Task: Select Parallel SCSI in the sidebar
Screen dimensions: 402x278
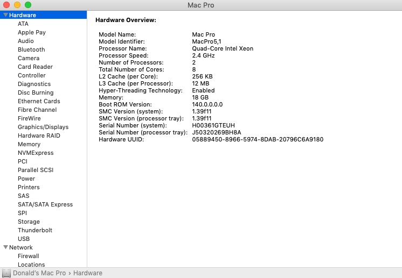Action: [36, 170]
